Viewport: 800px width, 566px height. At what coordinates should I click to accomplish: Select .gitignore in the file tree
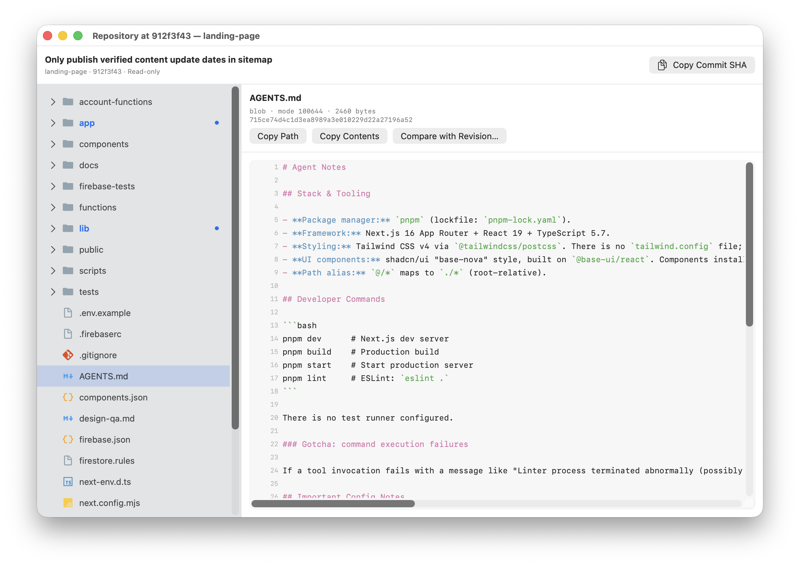coord(134,355)
